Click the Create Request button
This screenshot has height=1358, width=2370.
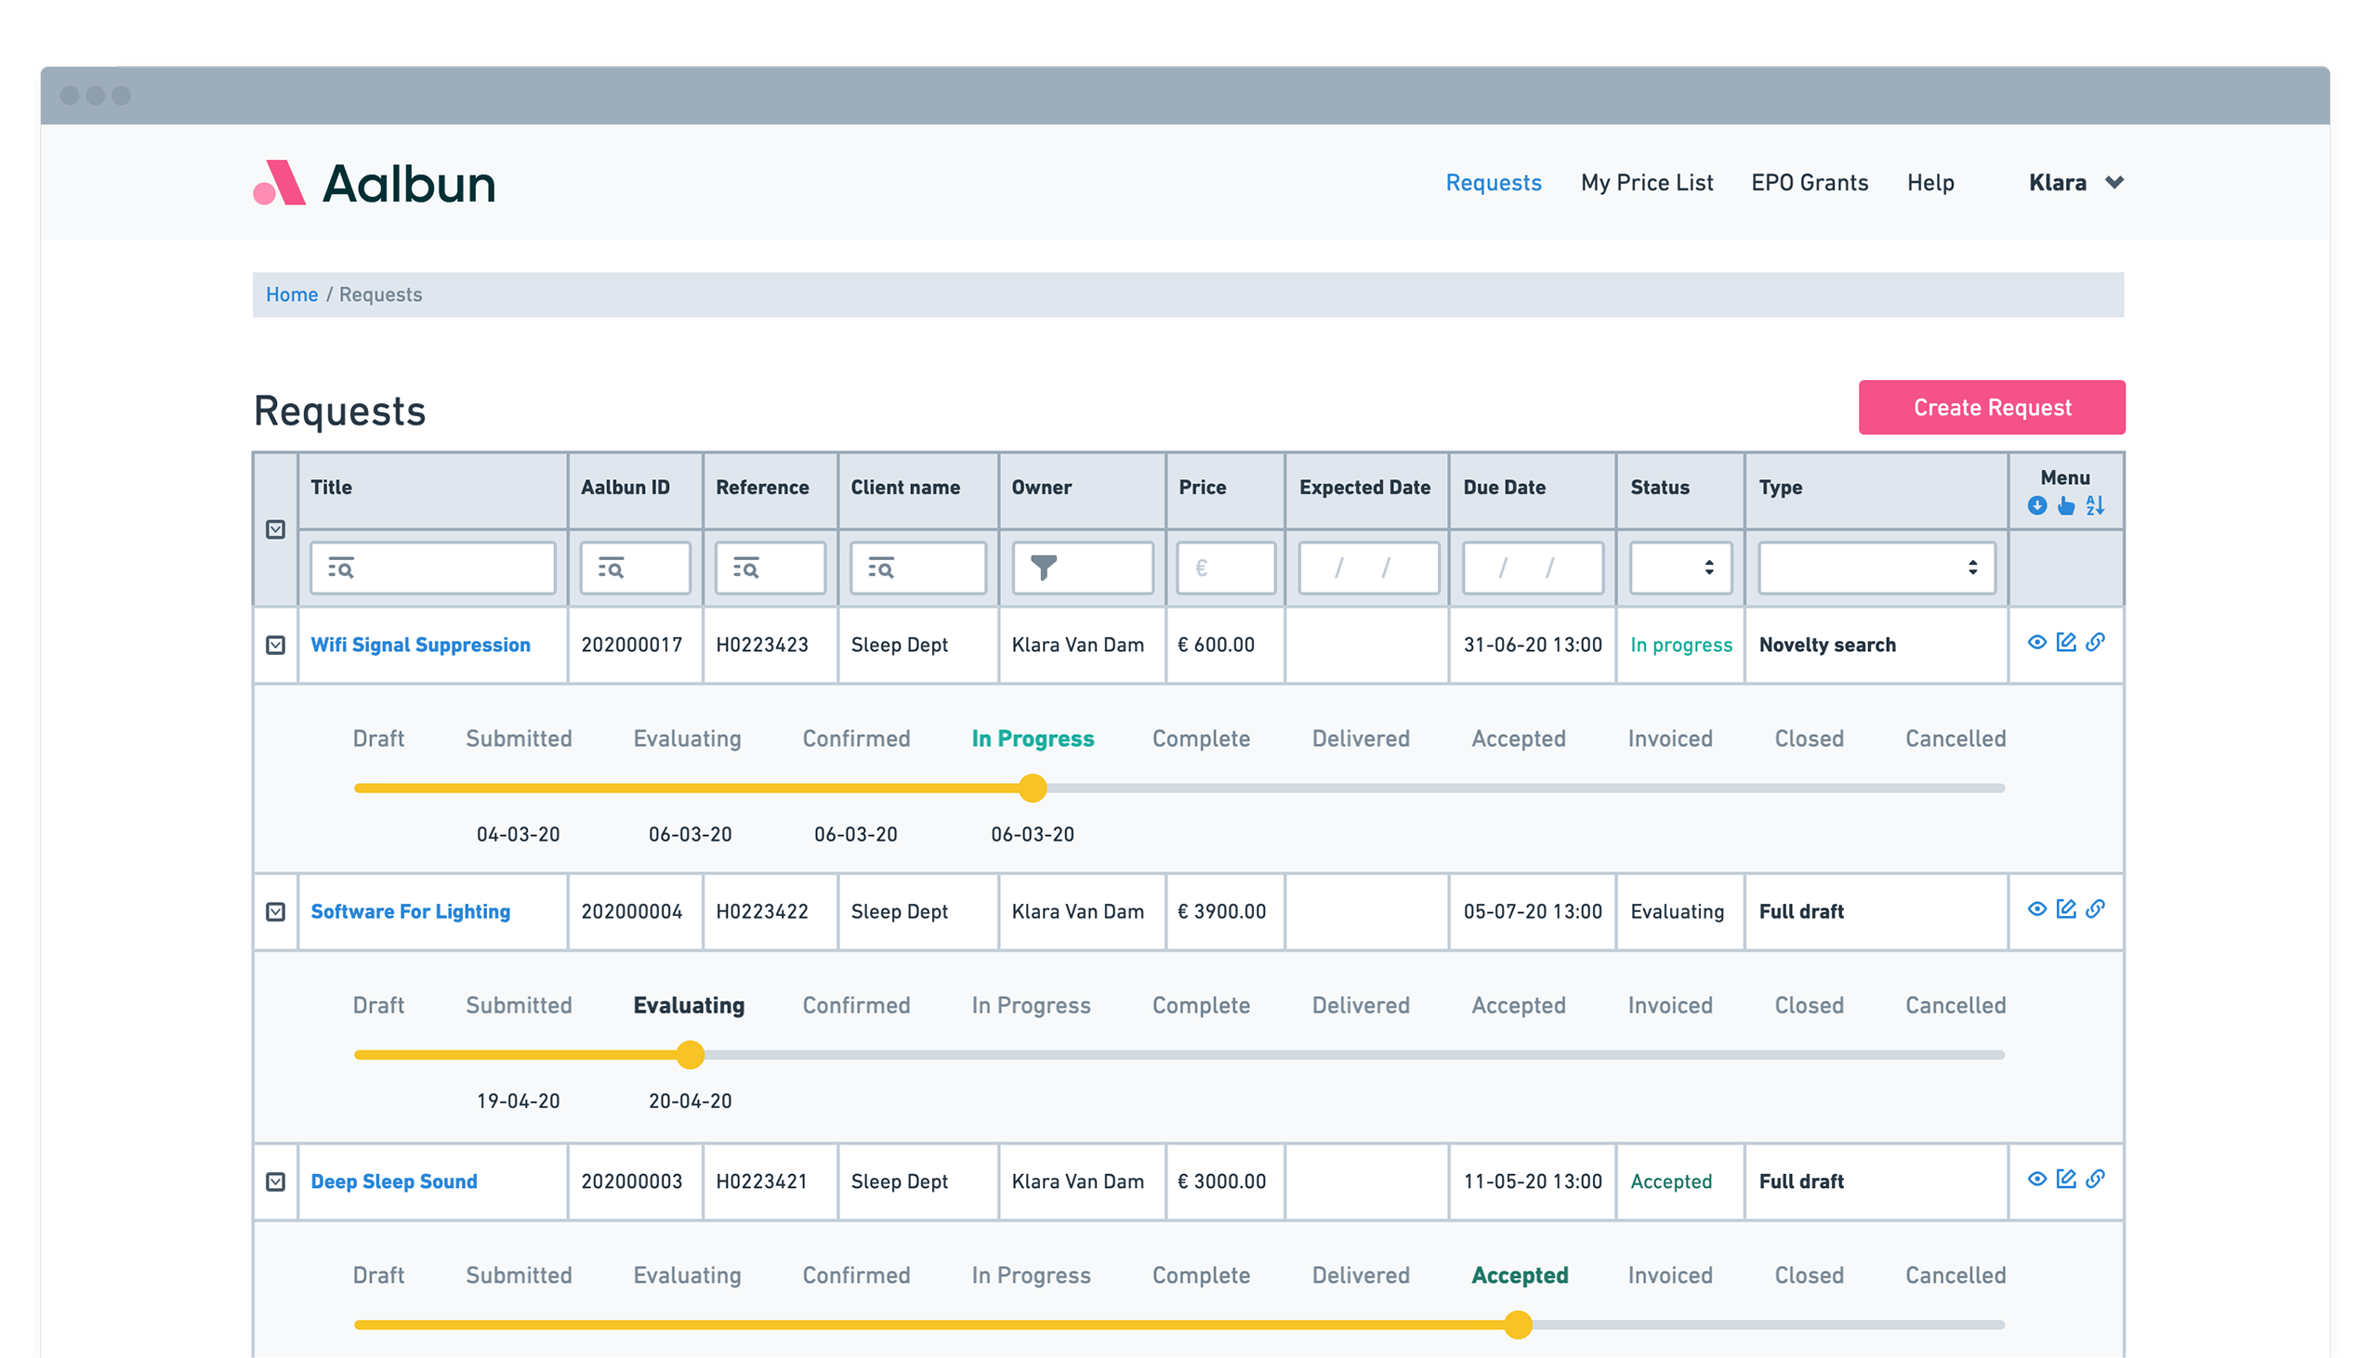pyautogui.click(x=1991, y=407)
